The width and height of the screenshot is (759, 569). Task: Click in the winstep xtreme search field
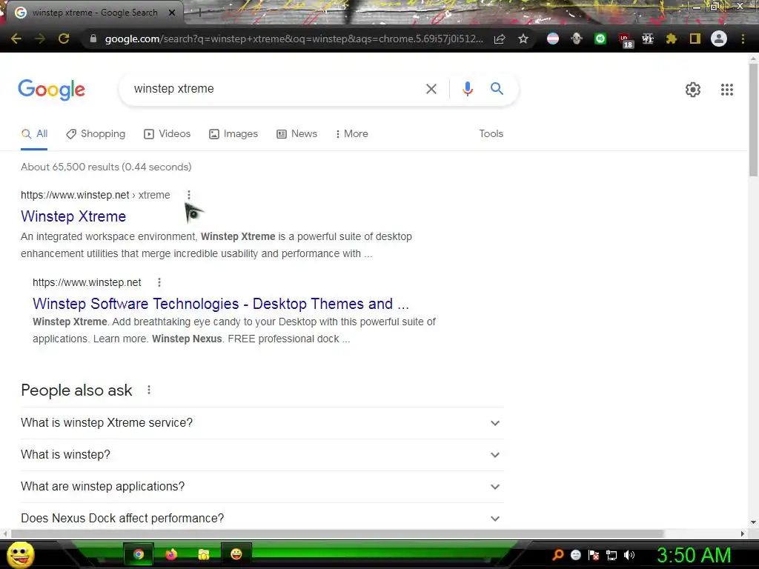271,89
